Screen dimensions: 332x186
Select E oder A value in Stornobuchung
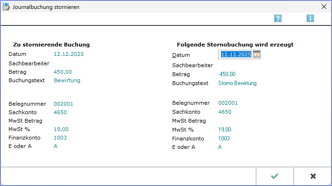click(220, 147)
